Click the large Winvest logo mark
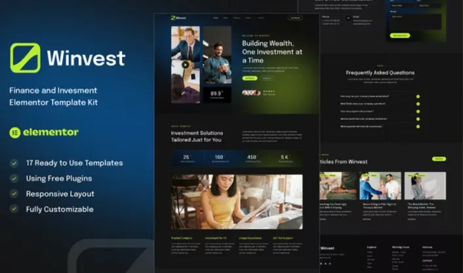Image resolution: width=463 pixels, height=273 pixels. 25,58
